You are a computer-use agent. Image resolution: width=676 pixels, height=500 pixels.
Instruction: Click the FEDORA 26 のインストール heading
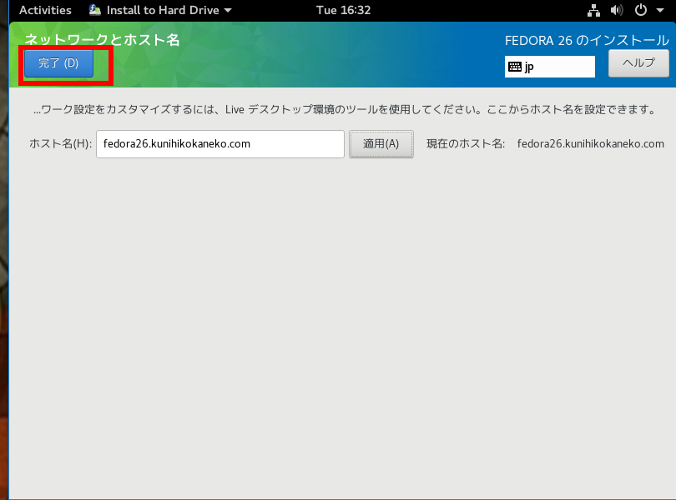tap(587, 41)
